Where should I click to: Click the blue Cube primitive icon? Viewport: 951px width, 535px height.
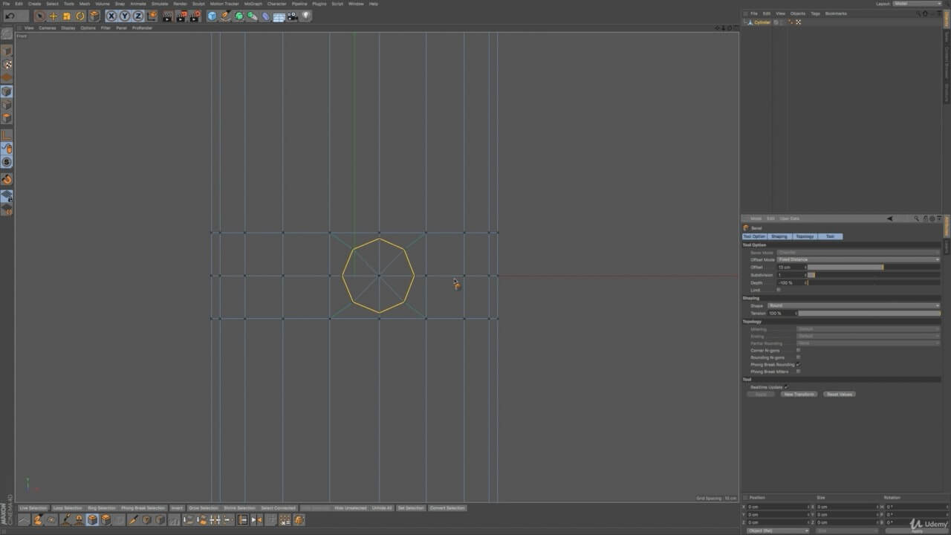(212, 16)
